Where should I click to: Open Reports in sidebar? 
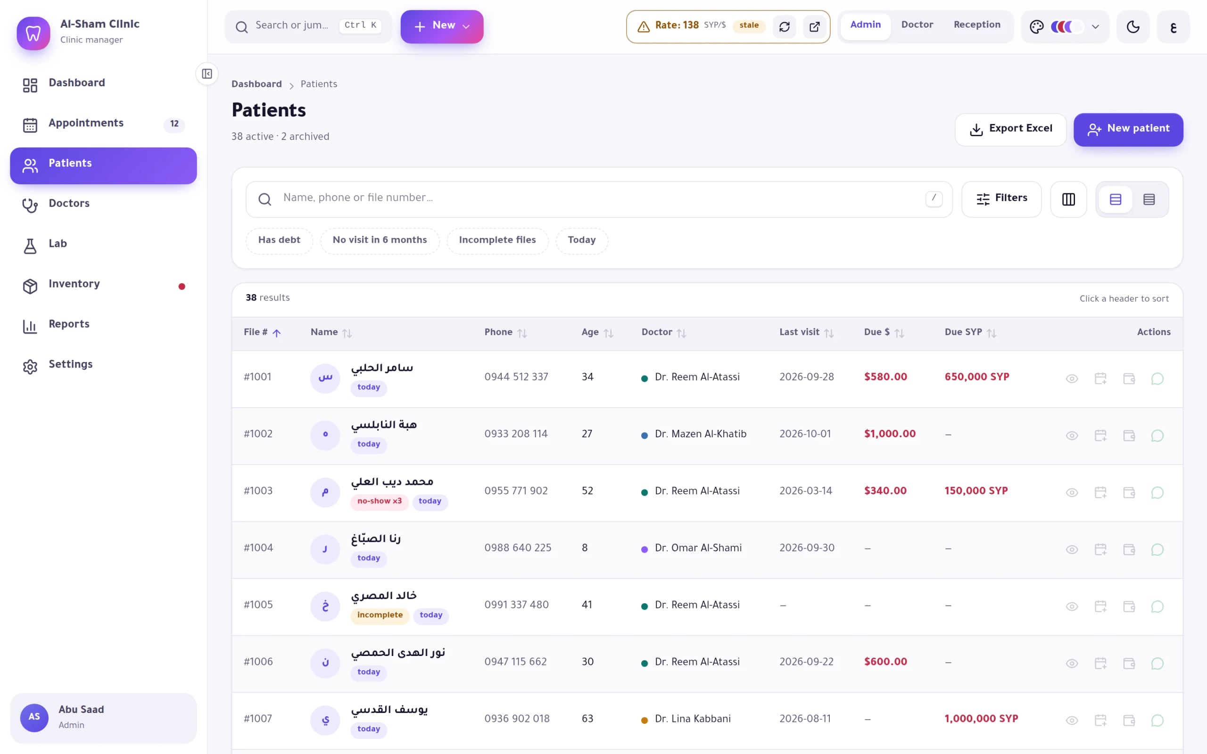103,327
